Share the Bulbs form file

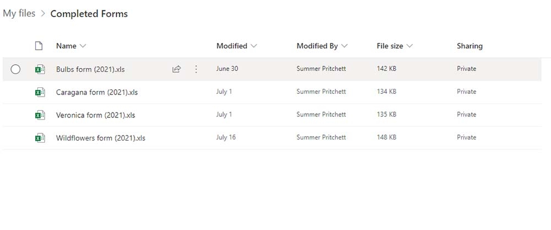176,69
